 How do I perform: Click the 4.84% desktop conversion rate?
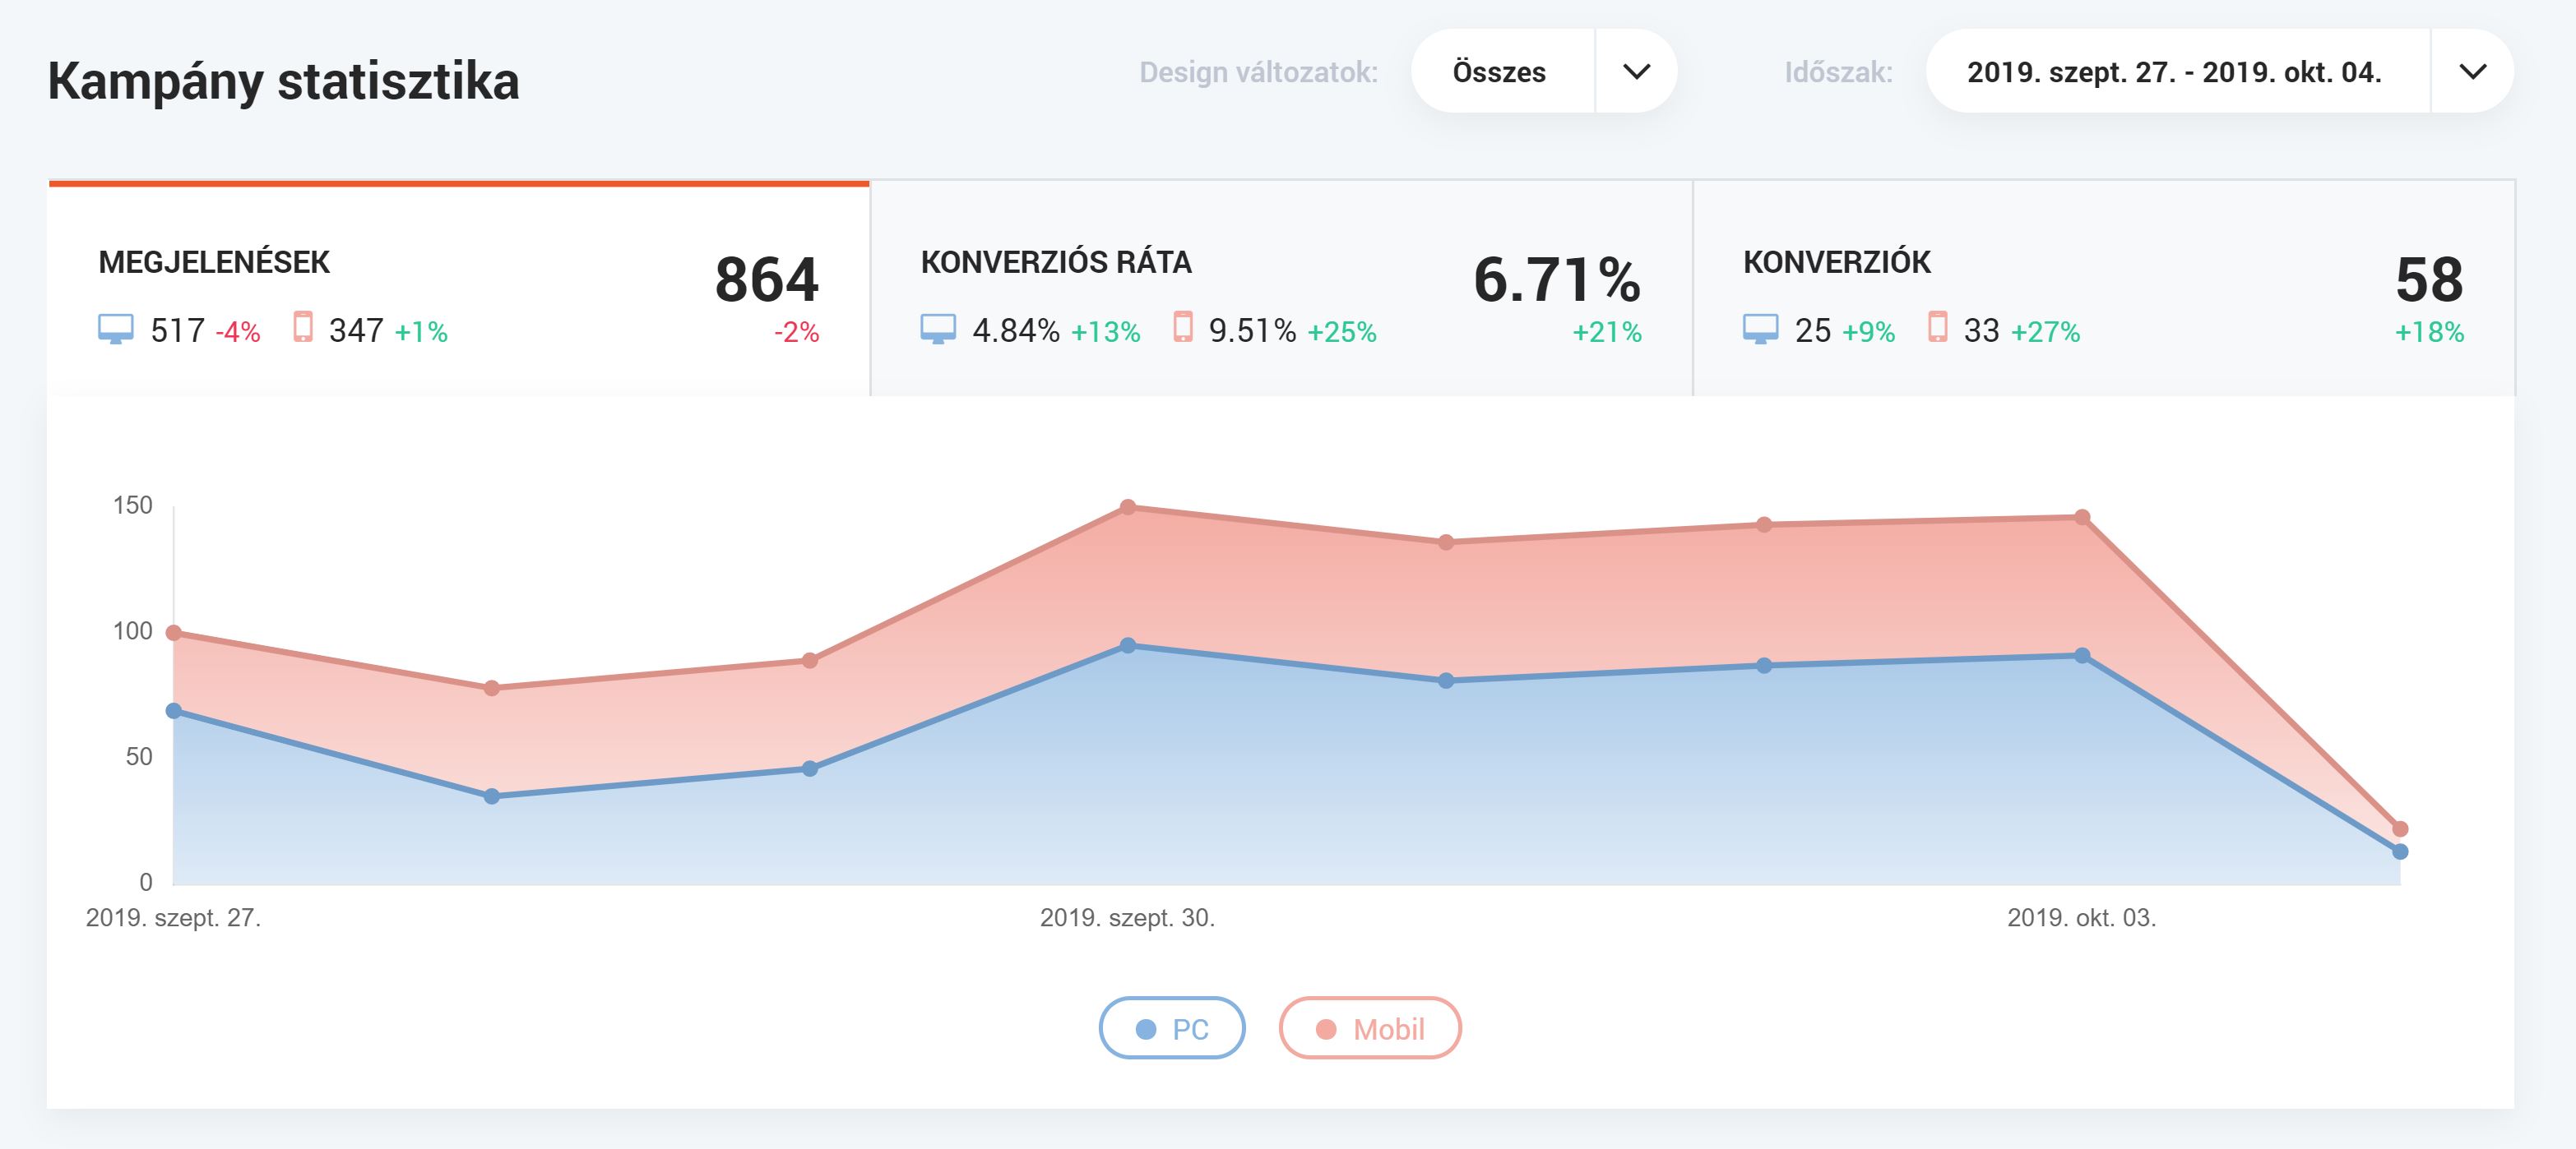coord(1016,330)
